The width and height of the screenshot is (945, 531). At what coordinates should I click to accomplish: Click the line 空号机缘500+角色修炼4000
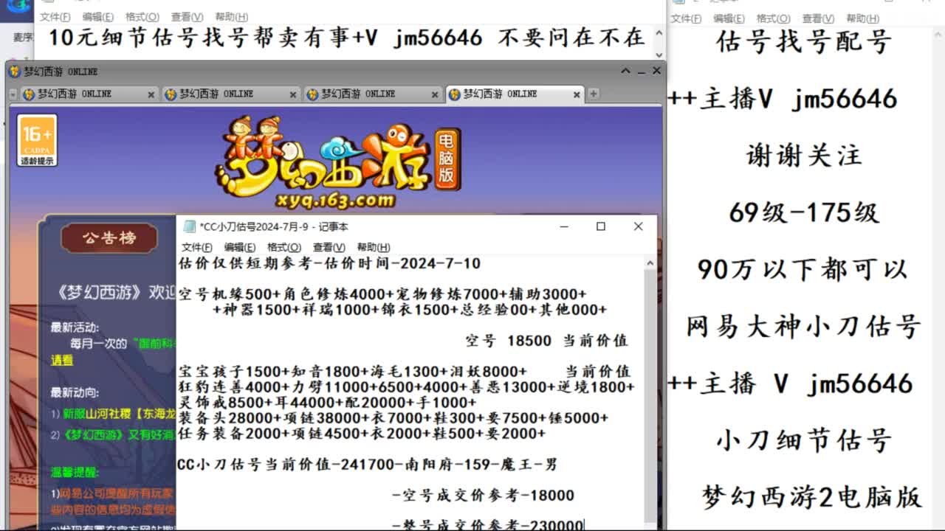point(382,294)
